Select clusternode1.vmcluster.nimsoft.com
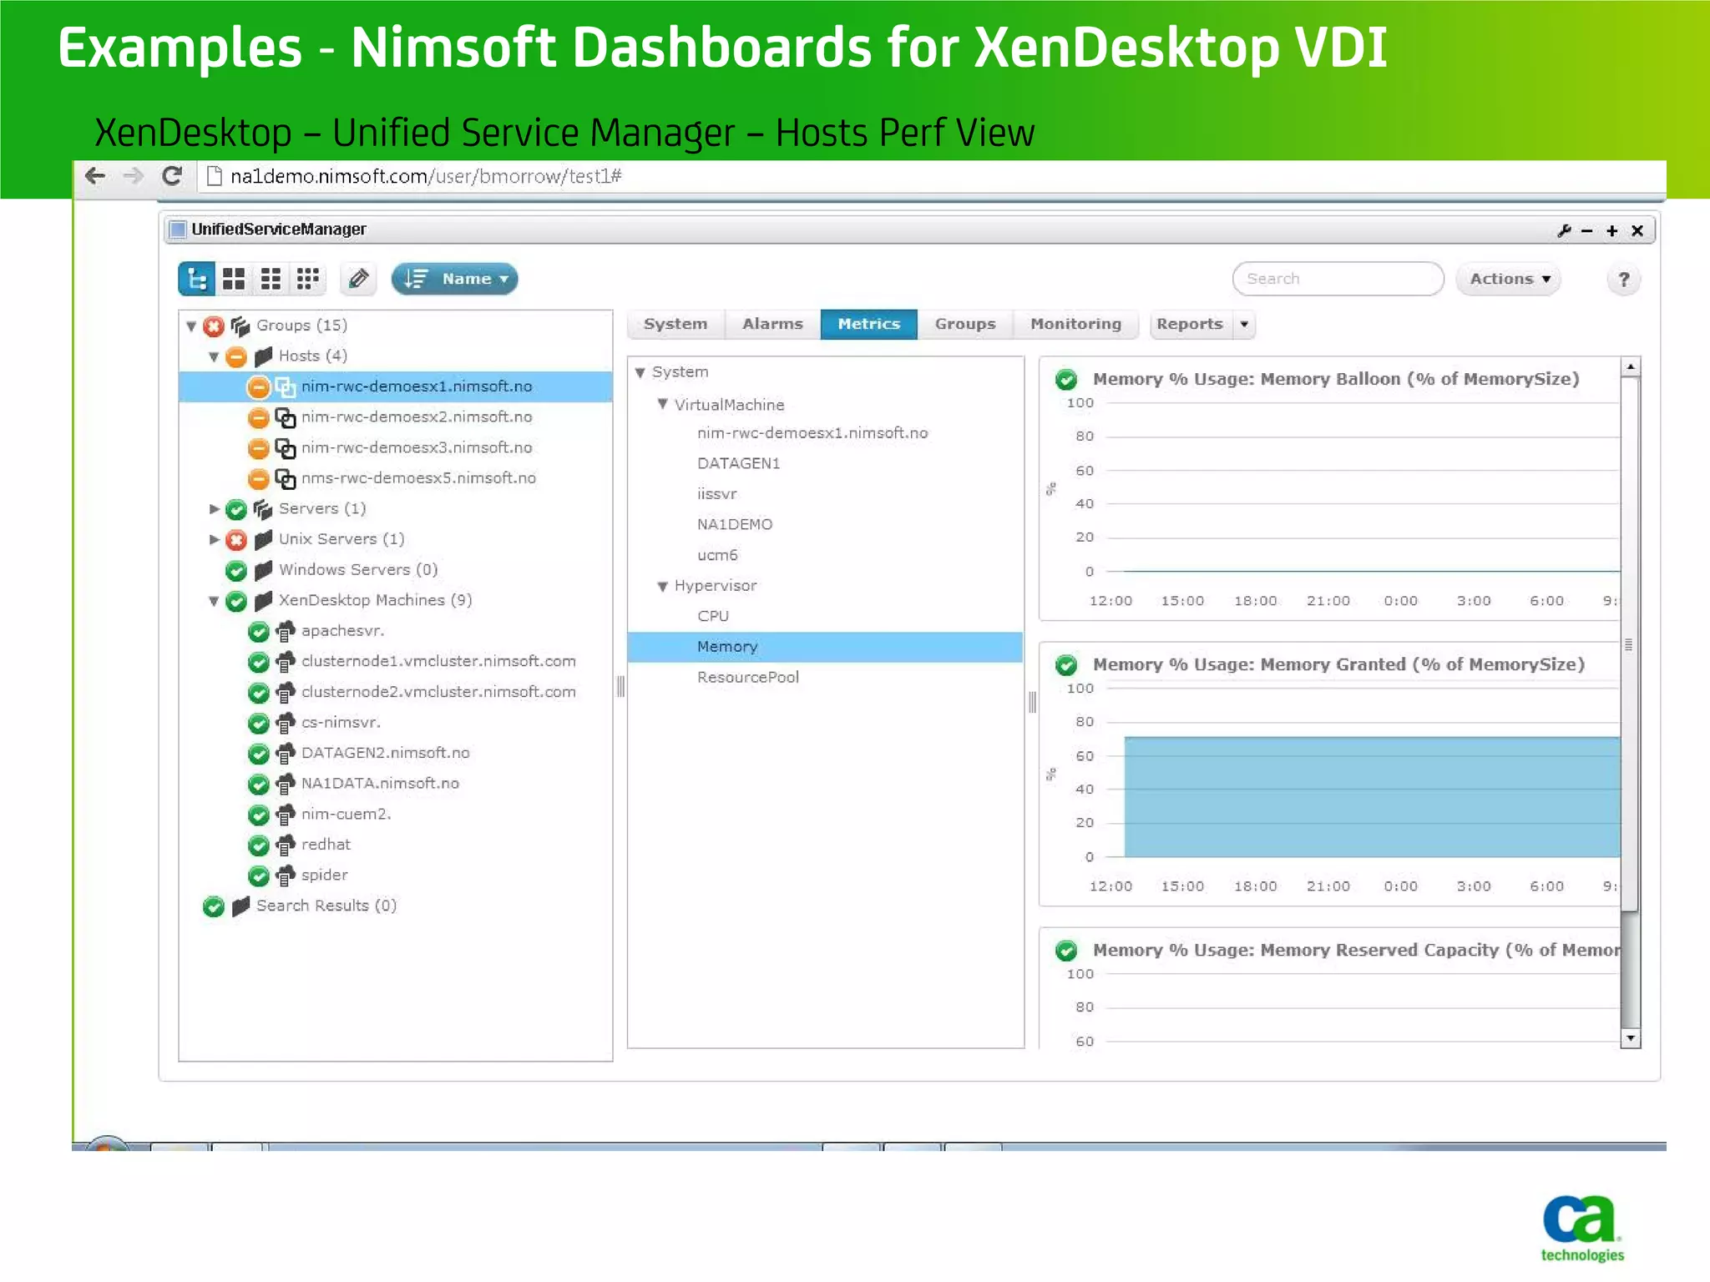 point(438,662)
